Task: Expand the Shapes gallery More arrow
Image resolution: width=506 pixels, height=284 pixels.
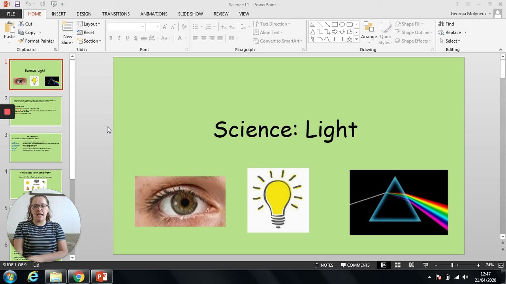Action: click(x=356, y=39)
